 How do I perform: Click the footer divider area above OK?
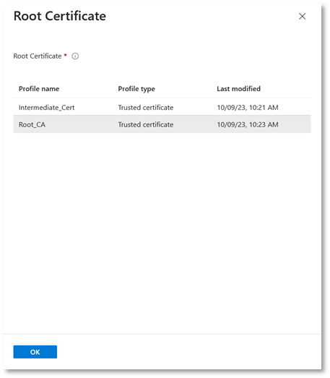click(162, 335)
